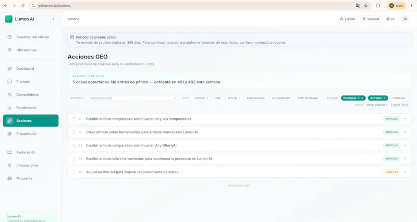Click the browser address bar URL
Screen dimensions: 417x222
pos(54,6)
